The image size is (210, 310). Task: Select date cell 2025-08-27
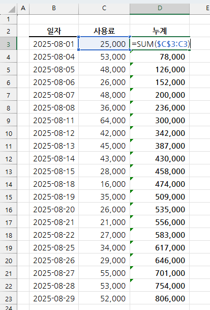(54, 273)
